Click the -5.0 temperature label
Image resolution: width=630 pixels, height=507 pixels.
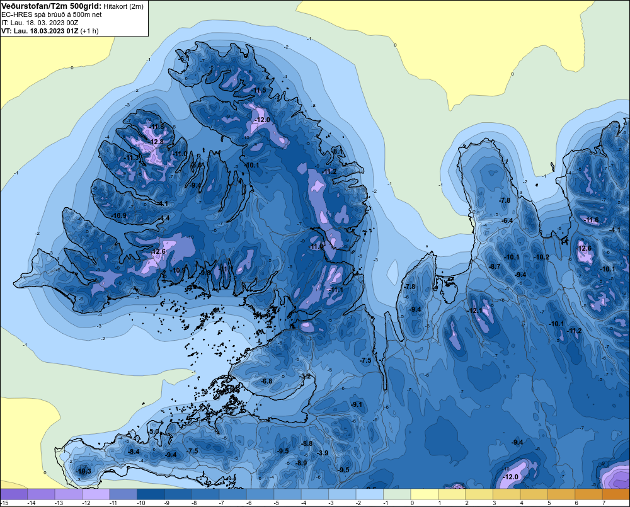coord(153,431)
